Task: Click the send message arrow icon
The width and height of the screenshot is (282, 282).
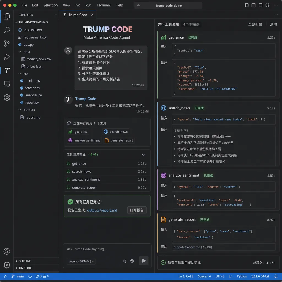Action: pyautogui.click(x=144, y=261)
